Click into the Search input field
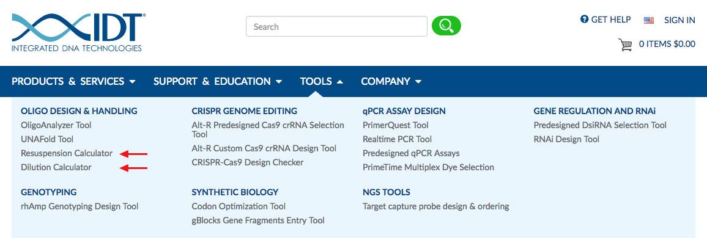 (336, 26)
